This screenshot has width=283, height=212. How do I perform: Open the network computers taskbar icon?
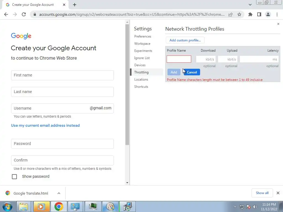tap(128, 206)
